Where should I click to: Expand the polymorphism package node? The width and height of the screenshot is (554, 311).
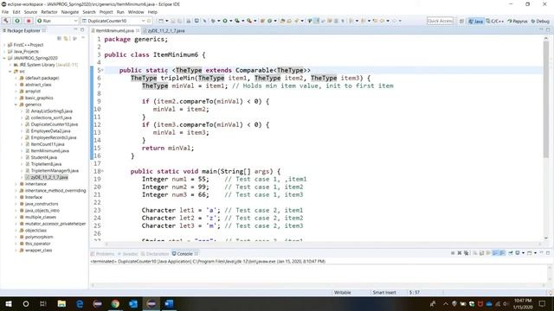tap(16, 237)
